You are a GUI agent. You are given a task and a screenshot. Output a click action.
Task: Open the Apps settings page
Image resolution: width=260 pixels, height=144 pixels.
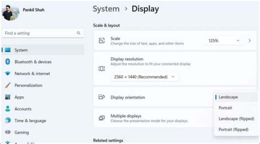19,97
